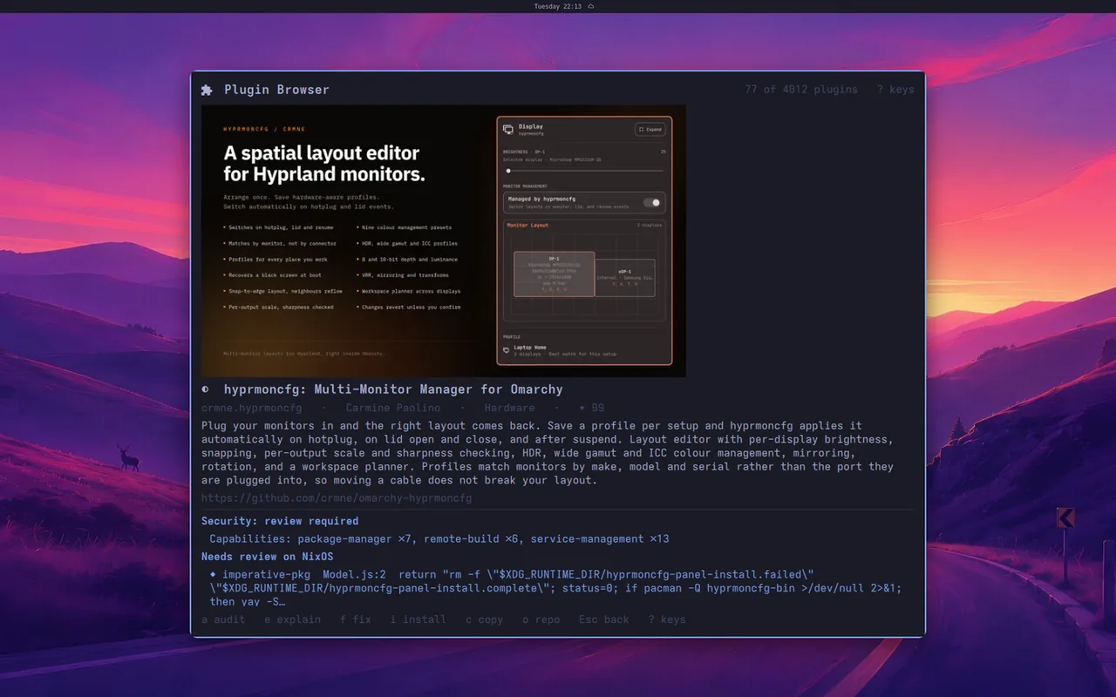Click the plugin preview screenshot thumbnail headline
The width and height of the screenshot is (1116, 697).
coord(324,164)
